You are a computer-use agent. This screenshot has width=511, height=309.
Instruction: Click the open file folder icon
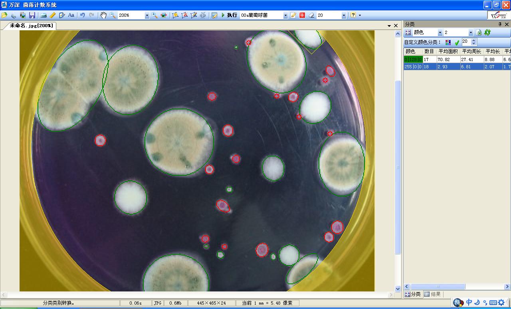(4, 15)
